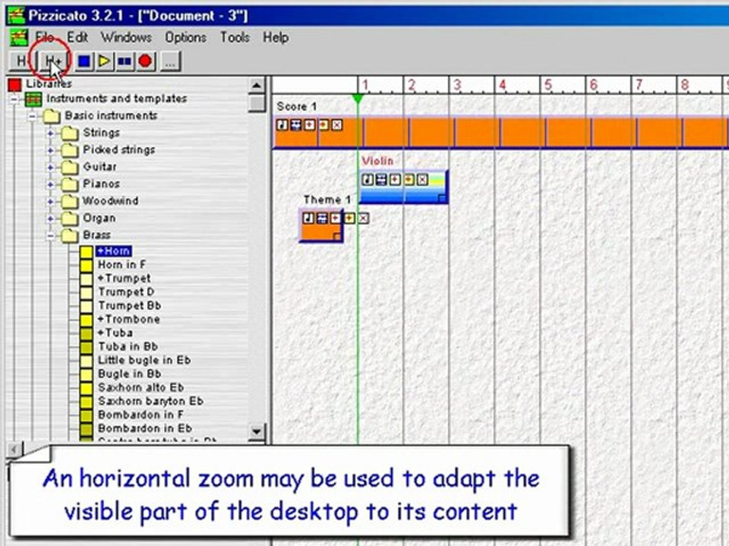The height and width of the screenshot is (546, 729).
Task: Click the staff view icon on Score 1
Action: click(295, 125)
